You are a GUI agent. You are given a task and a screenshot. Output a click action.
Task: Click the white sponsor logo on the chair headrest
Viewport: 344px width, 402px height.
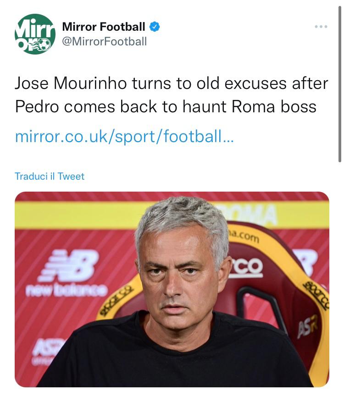(246, 268)
